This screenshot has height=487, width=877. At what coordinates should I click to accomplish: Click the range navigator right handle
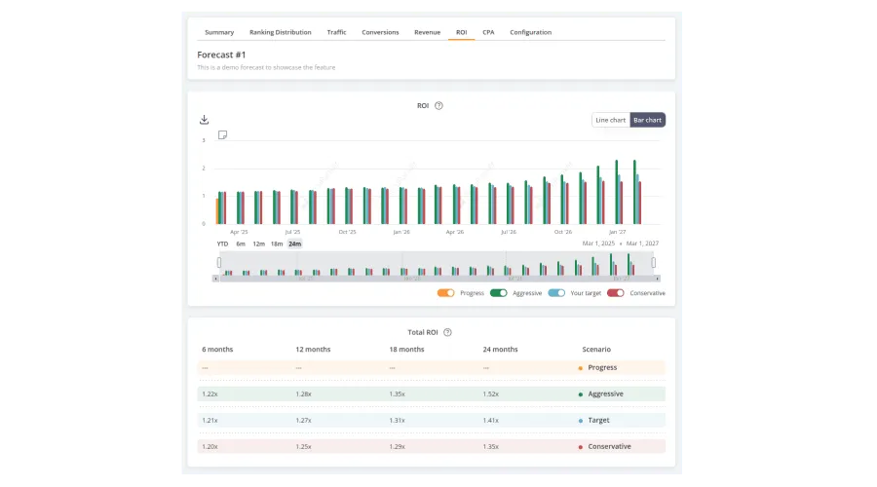pyautogui.click(x=653, y=263)
